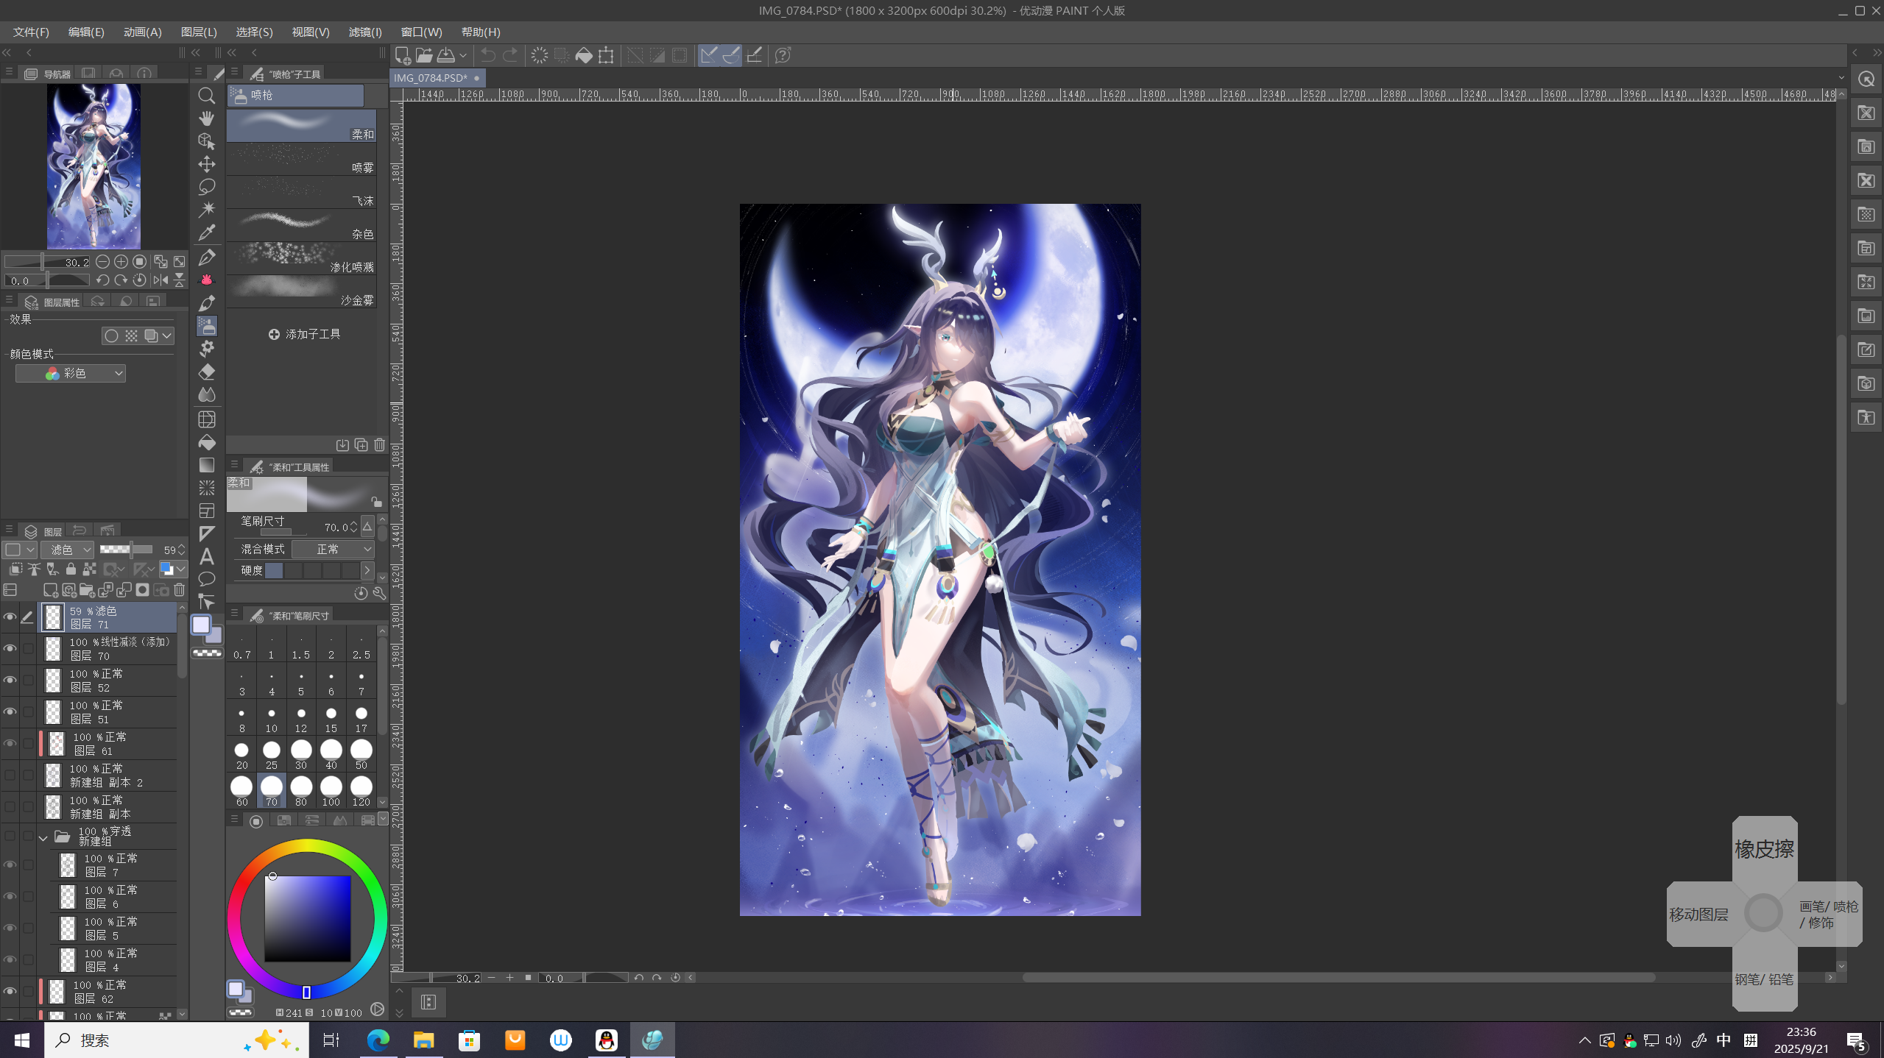Open the 颜色模式 彩色 dropdown

coord(71,374)
